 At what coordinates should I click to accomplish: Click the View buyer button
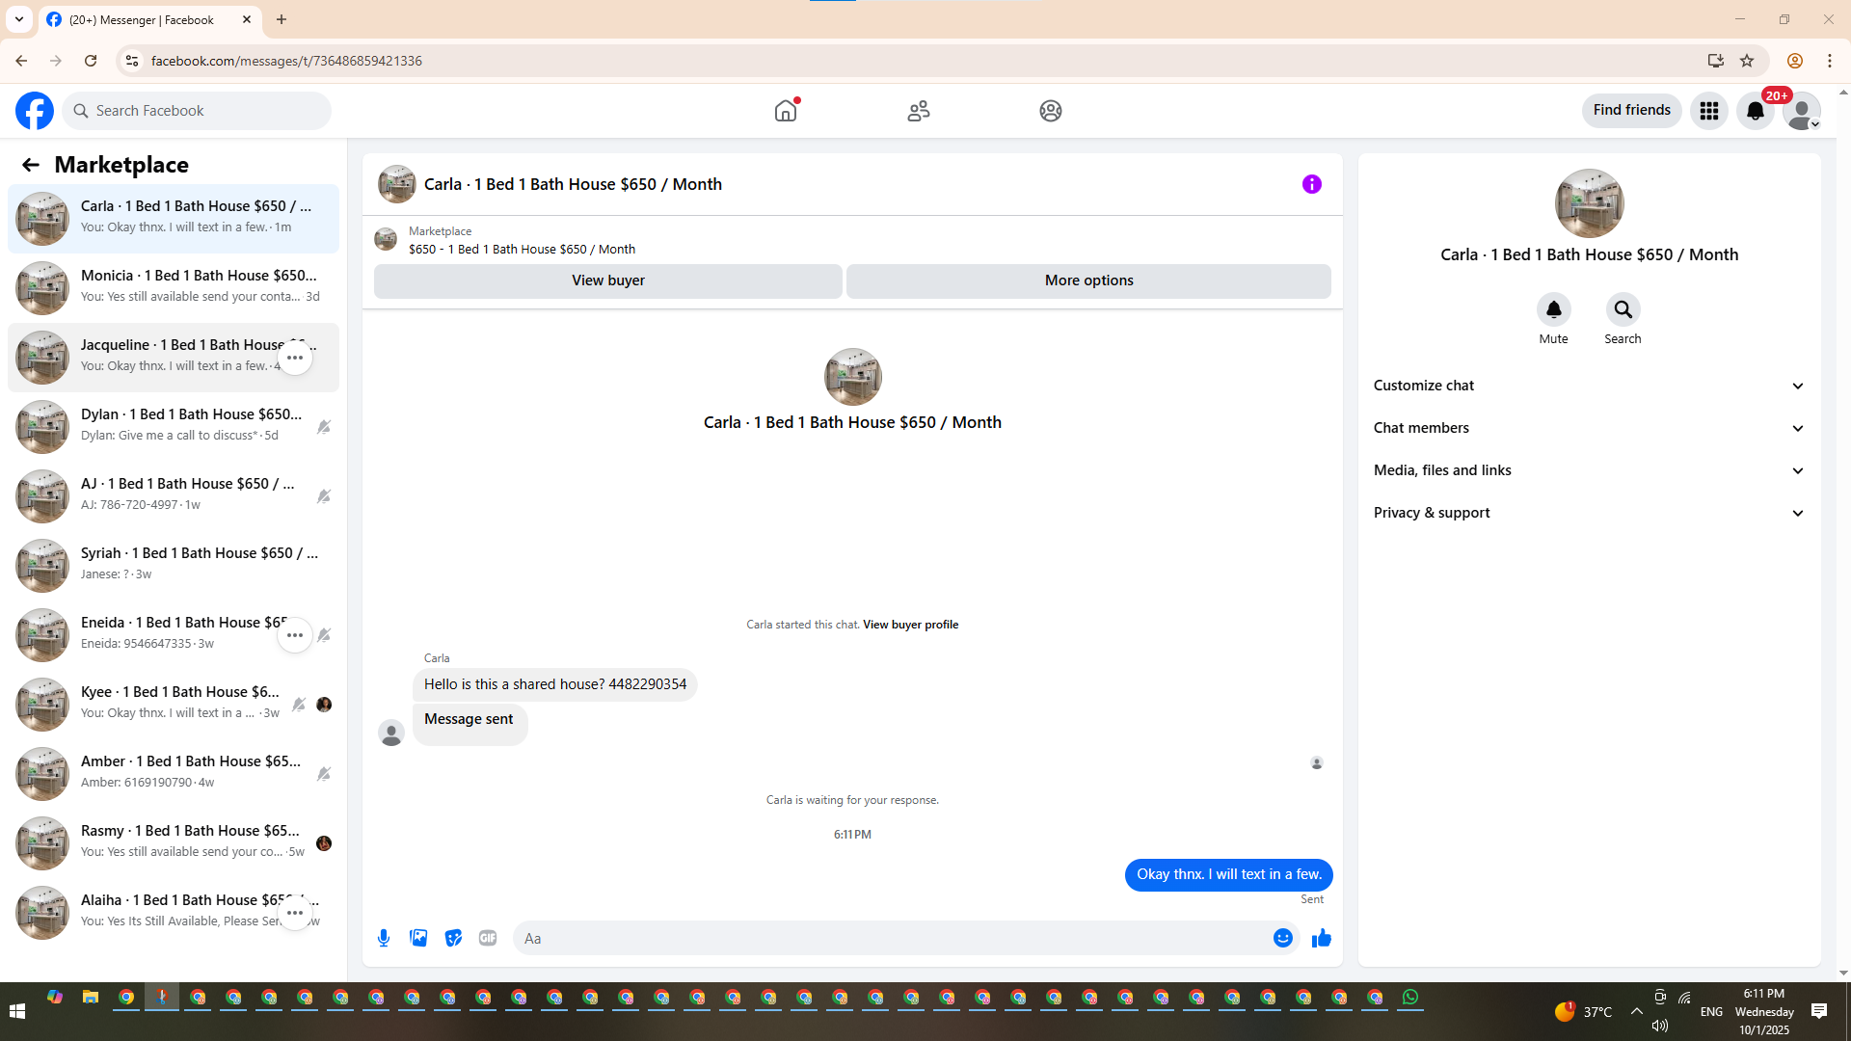coord(608,280)
